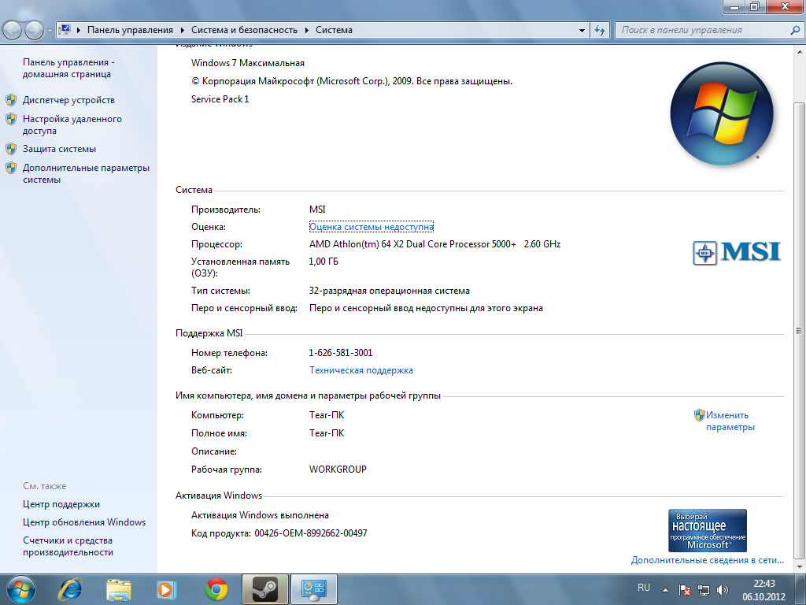Click the scrollbar down arrow
The height and width of the screenshot is (605, 806).
coord(800,566)
